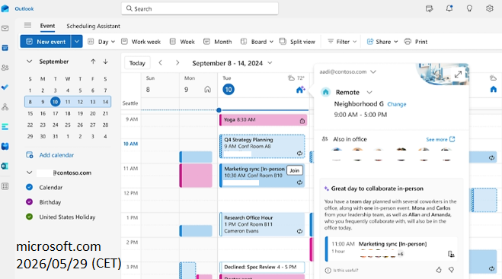This screenshot has width=502, height=279.
Task: Open Research Office Hour event
Action: 262,224
